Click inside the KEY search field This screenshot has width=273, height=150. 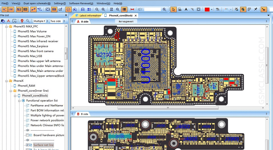point(152,9)
